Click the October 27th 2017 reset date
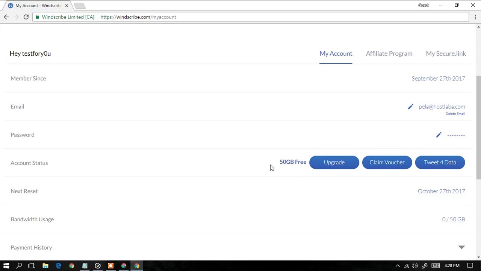481x271 pixels. [x=442, y=191]
